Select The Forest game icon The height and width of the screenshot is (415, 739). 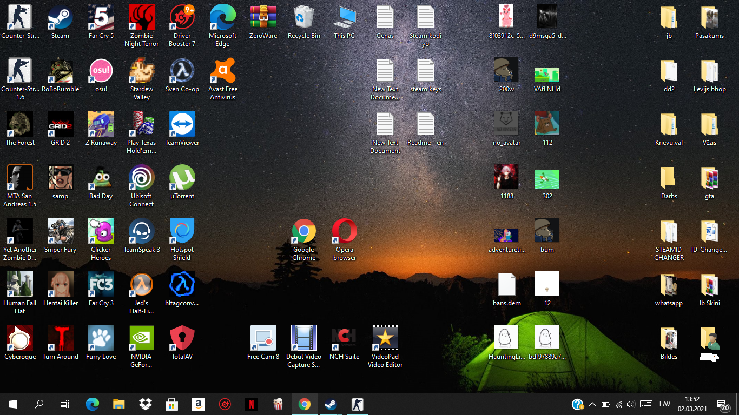point(20,129)
